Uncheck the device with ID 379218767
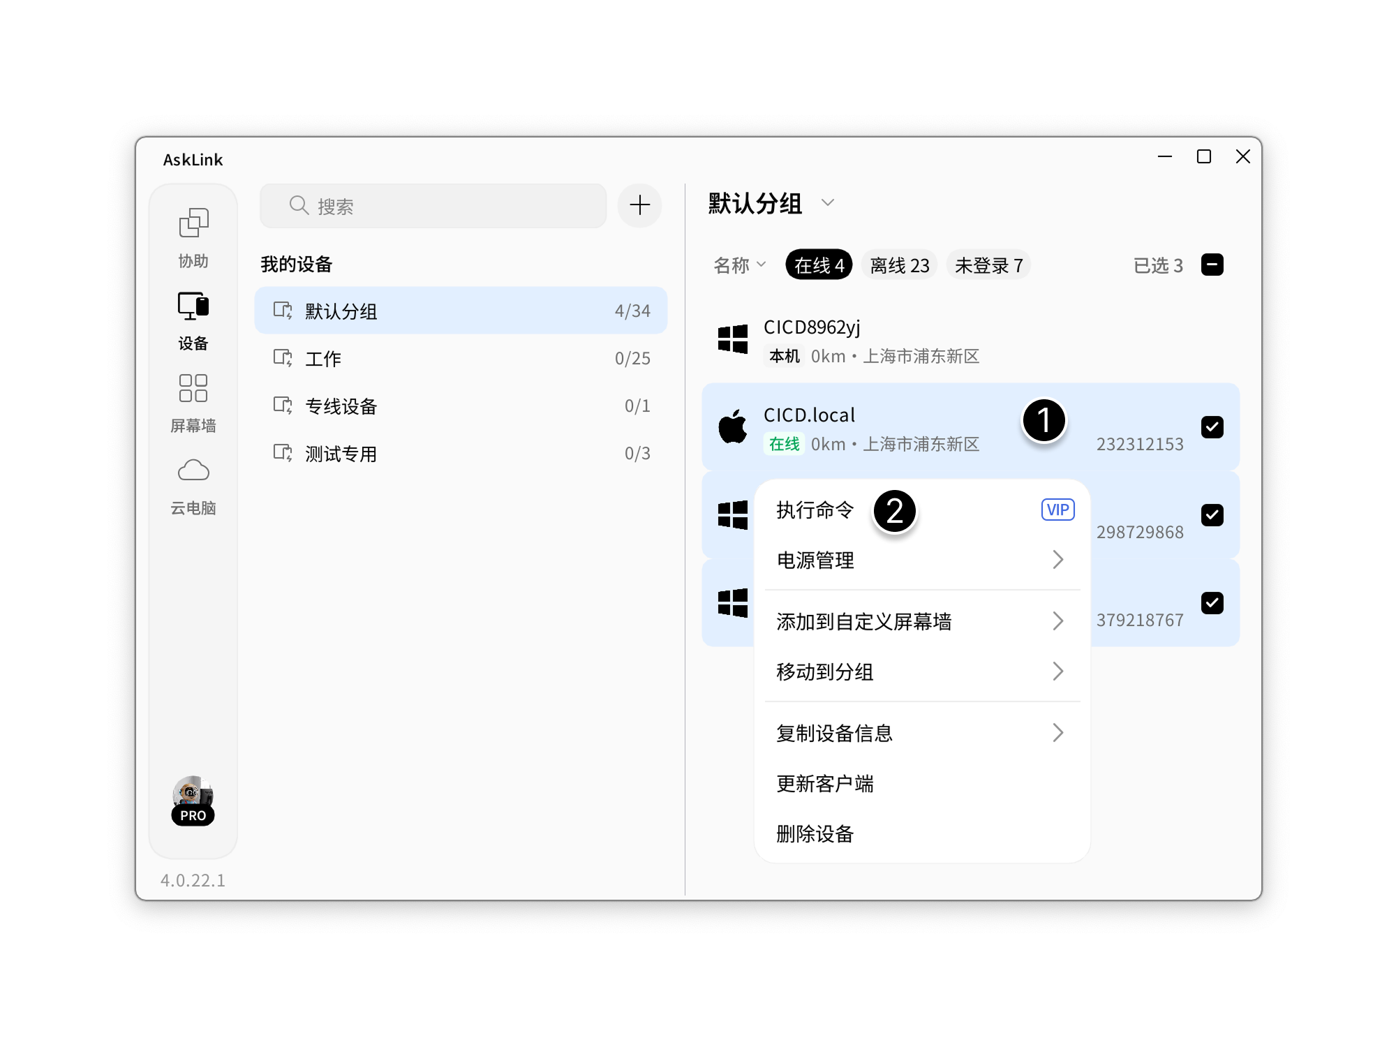 [x=1213, y=604]
